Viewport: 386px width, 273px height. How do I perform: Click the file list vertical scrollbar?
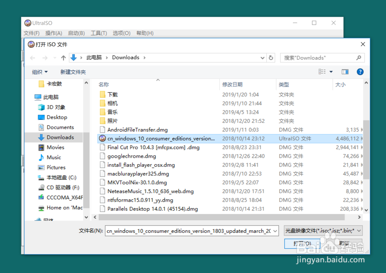[x=366, y=150]
